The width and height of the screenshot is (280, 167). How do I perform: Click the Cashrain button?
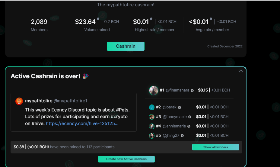coord(126,46)
